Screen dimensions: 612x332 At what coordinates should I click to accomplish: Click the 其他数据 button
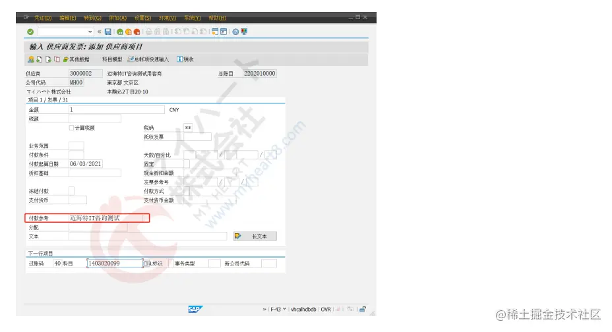pyautogui.click(x=76, y=59)
